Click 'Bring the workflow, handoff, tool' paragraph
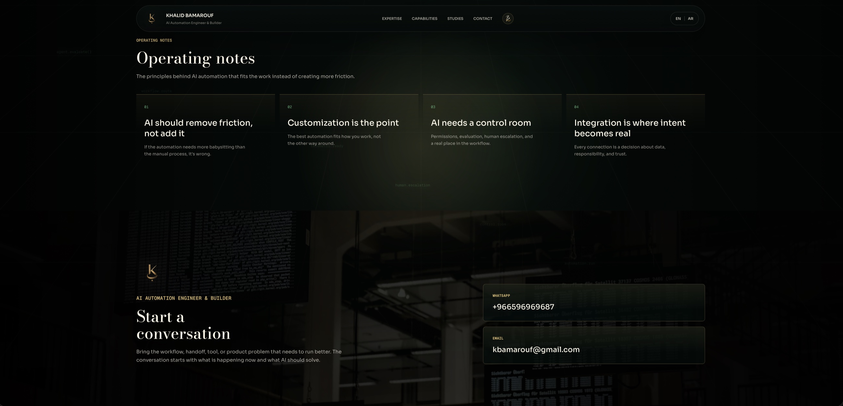The image size is (843, 406). point(239,356)
